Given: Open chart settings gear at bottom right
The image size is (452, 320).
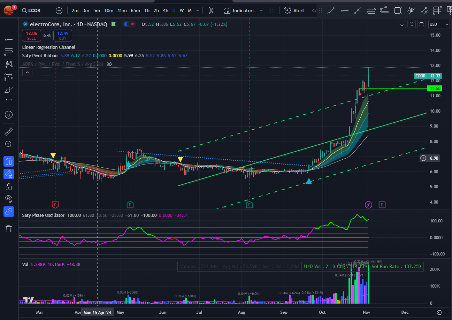Looking at the screenshot, I should pyautogui.click(x=439, y=312).
